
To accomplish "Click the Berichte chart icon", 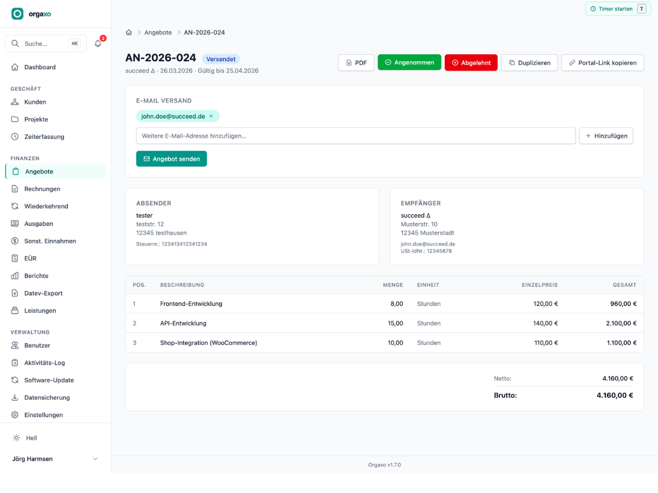I will click(x=15, y=276).
